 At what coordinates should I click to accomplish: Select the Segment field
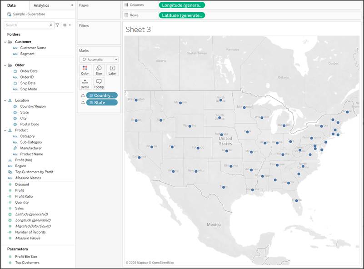click(27, 54)
